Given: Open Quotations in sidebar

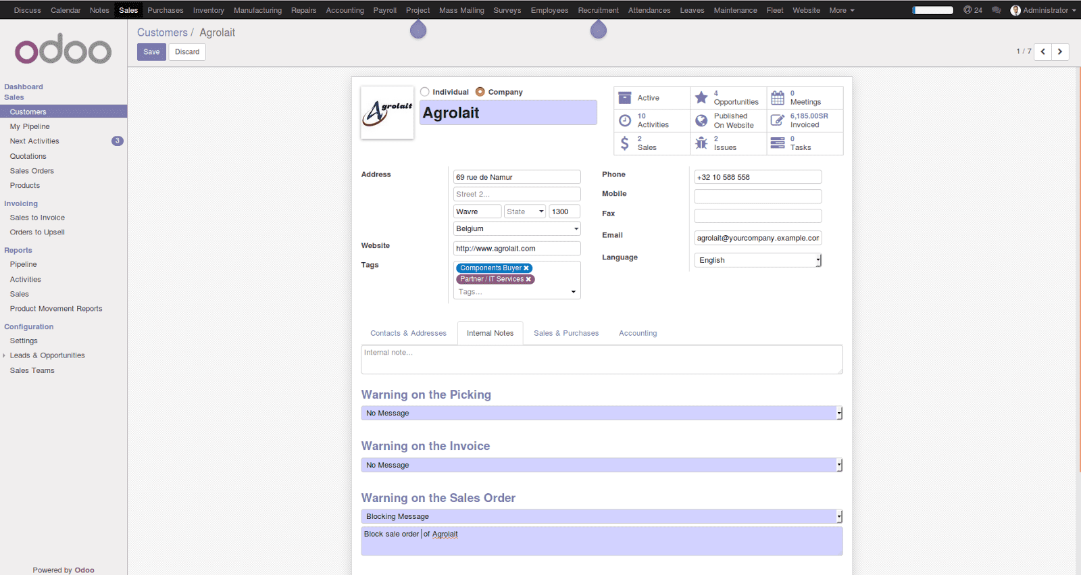Looking at the screenshot, I should tap(28, 156).
